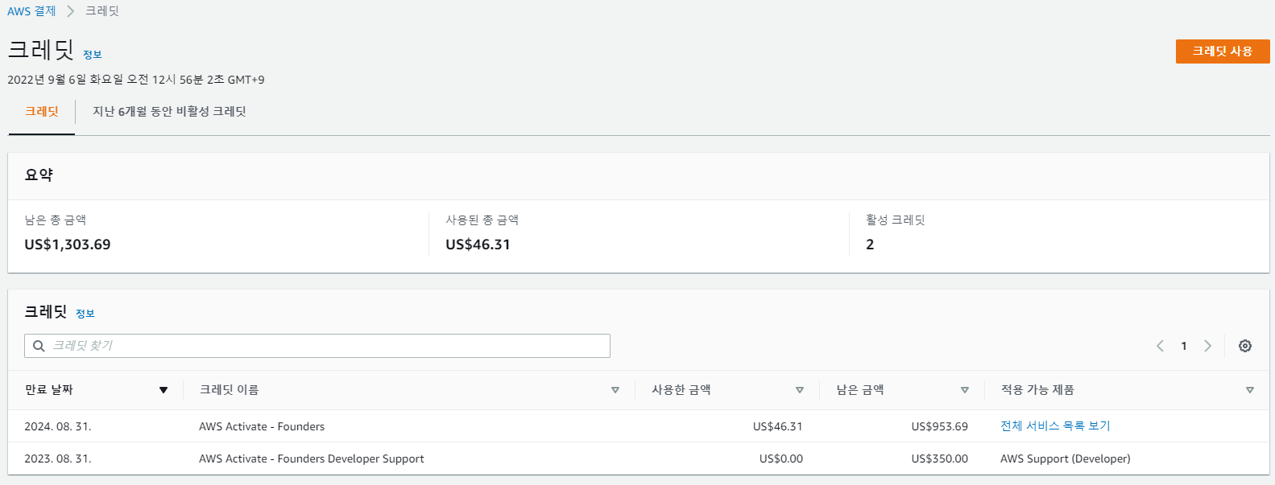Click breadcrumb separator chevron after AWS 결제

(x=71, y=11)
